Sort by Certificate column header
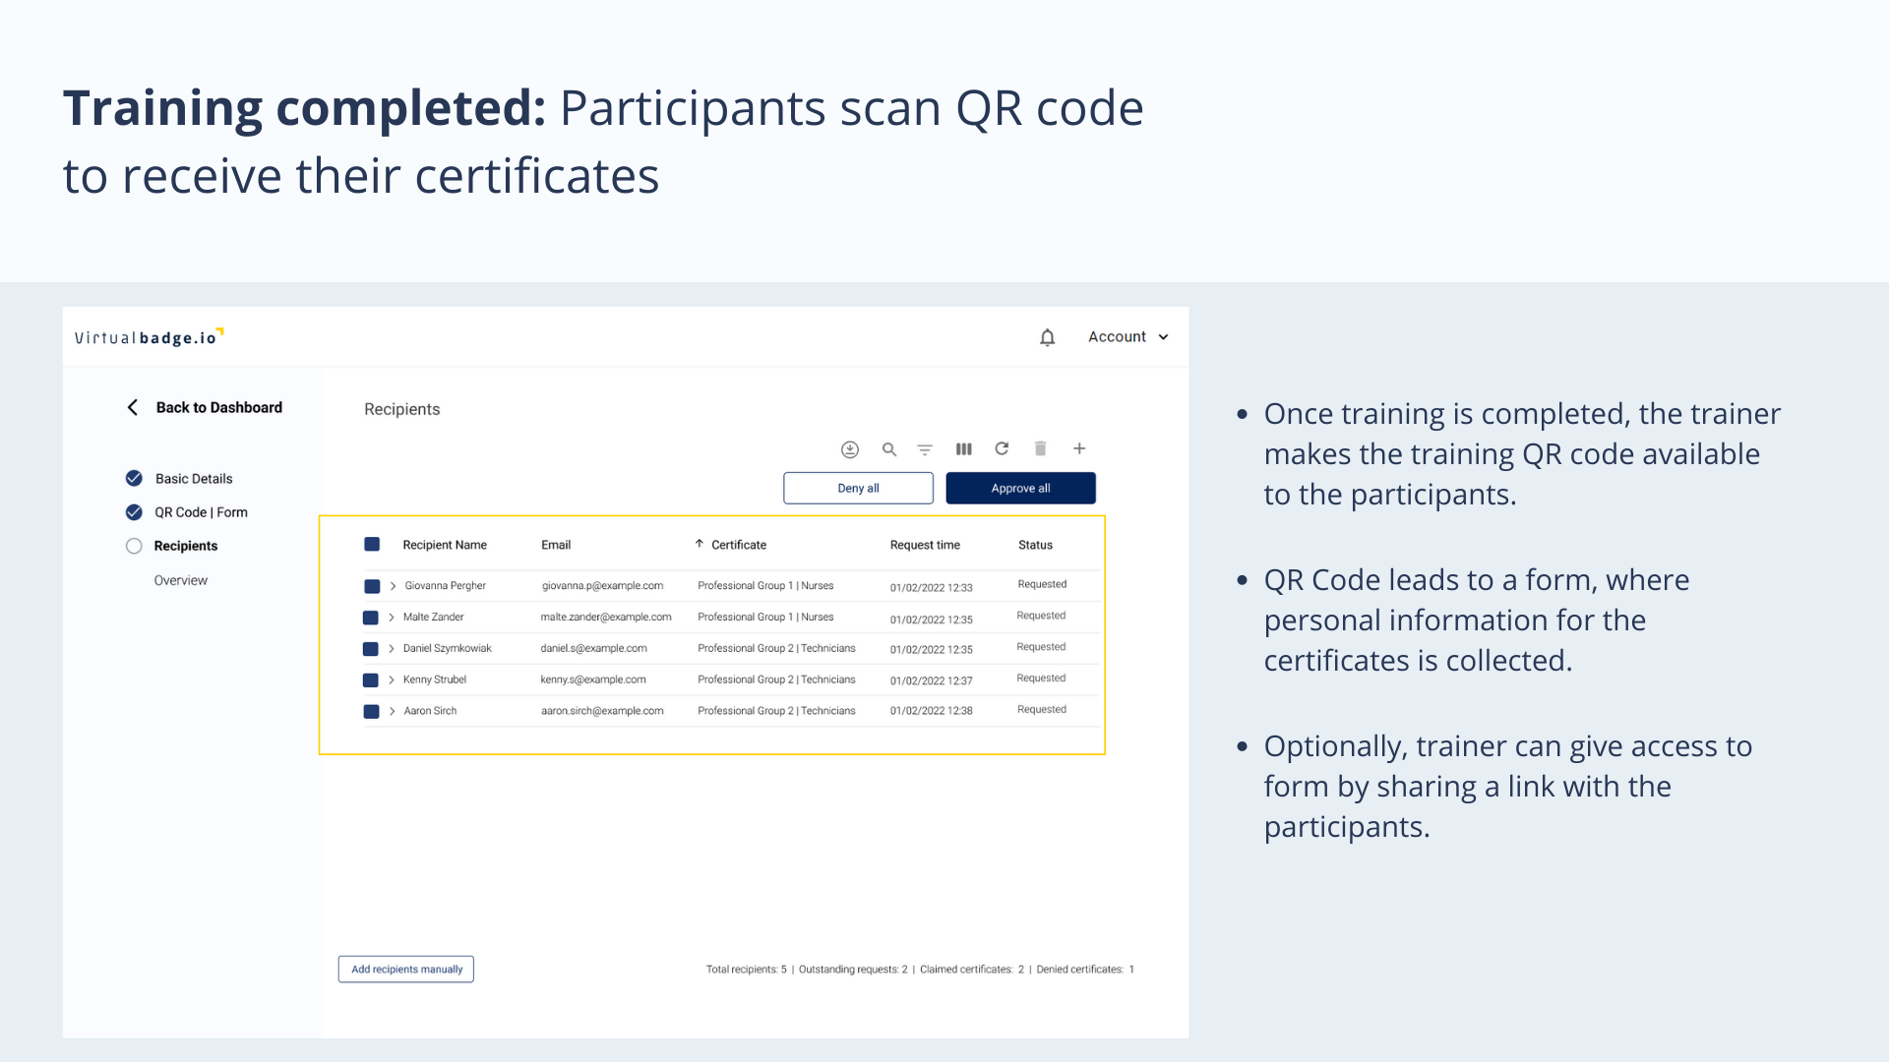 coord(738,545)
